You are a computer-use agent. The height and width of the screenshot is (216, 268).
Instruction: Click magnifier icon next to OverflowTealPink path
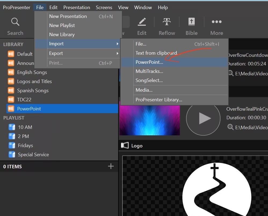click(x=230, y=127)
